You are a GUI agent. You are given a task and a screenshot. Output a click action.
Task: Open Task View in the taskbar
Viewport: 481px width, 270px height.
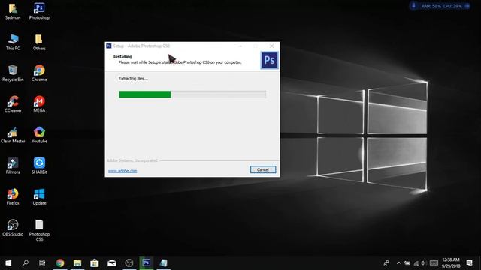(x=42, y=262)
